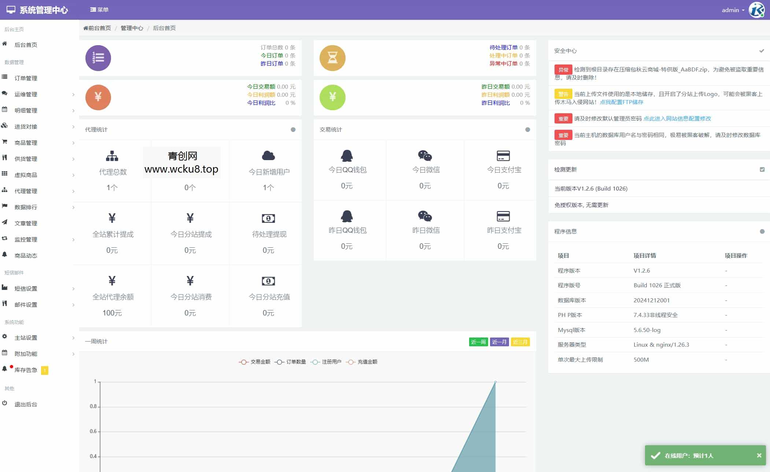
Task: Click the 今日QQ钱包 penguin icon
Action: [347, 156]
